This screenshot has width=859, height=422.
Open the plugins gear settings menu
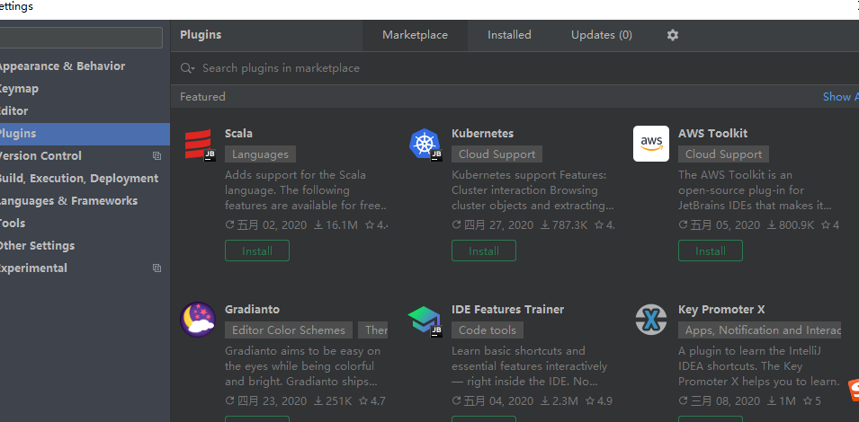coord(673,35)
